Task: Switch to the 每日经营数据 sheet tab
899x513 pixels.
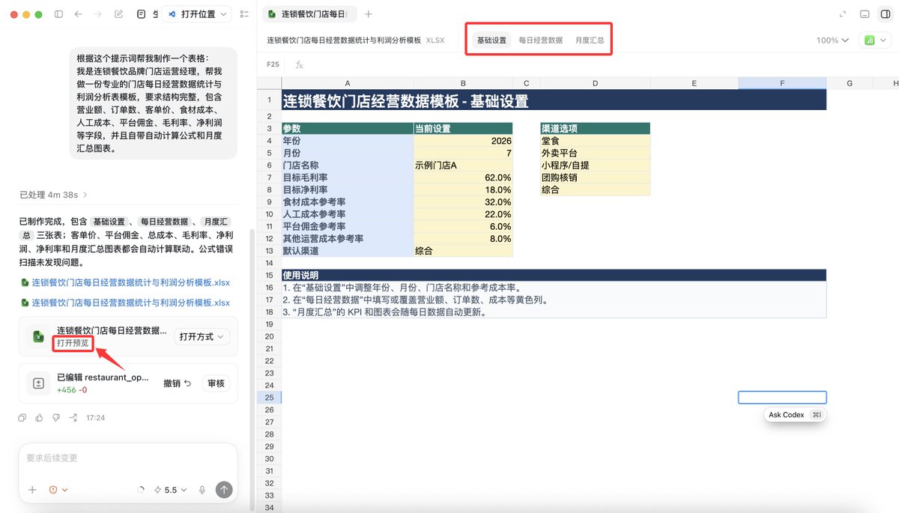Action: pos(541,40)
